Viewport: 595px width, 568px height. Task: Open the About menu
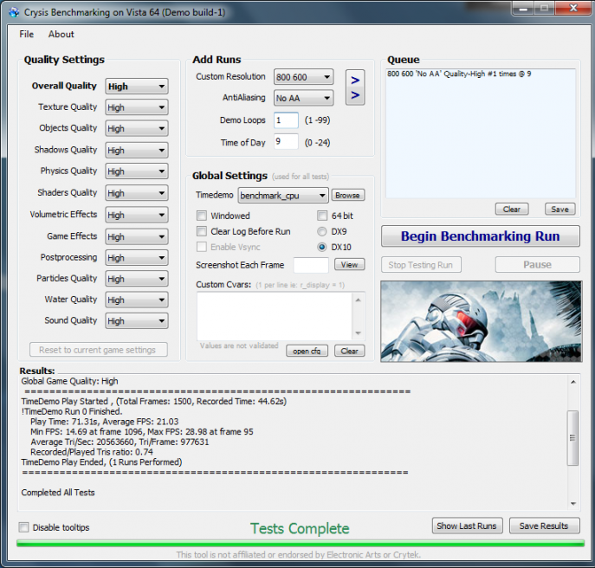pos(61,34)
